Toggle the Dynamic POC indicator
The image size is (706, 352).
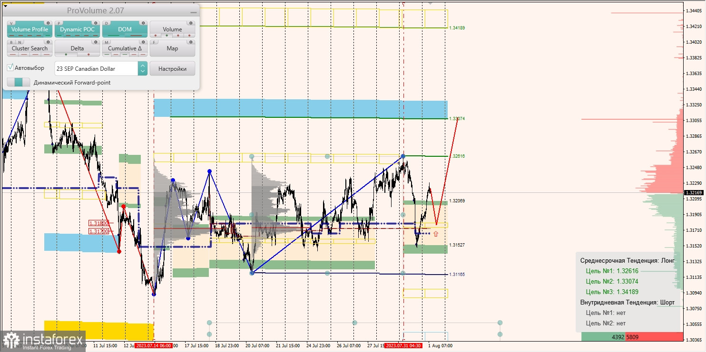coord(77,29)
